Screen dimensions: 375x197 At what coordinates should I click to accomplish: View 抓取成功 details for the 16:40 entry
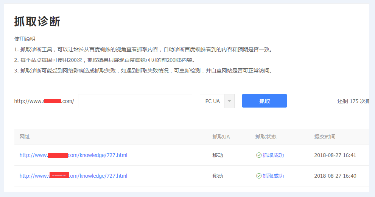tap(273, 176)
